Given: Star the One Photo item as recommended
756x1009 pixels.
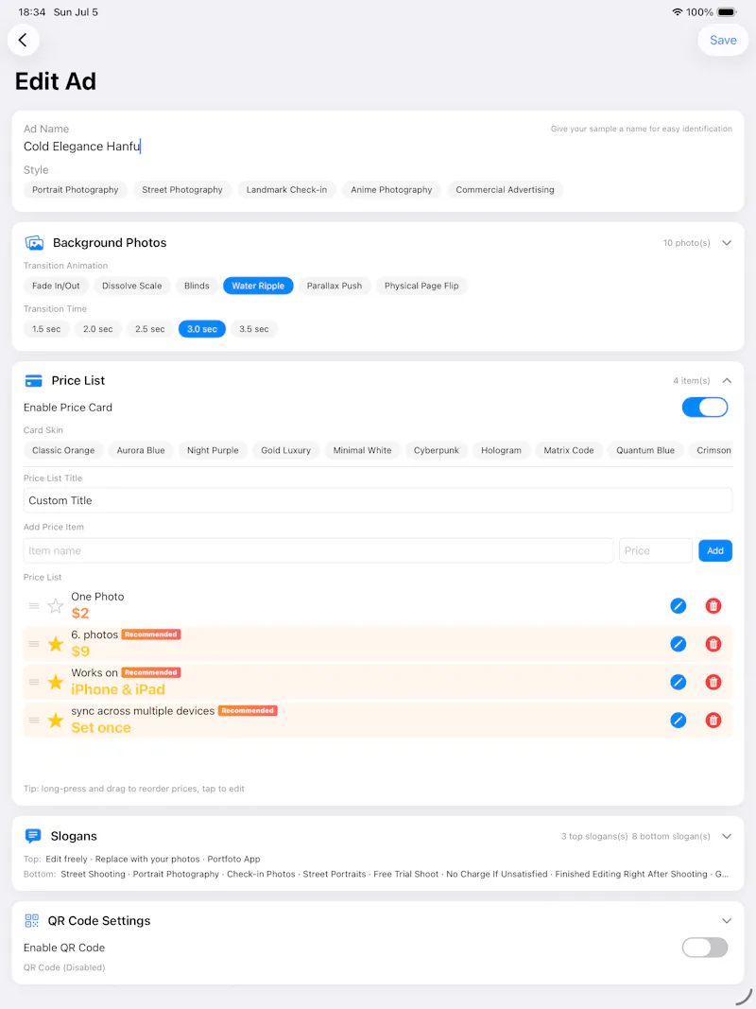Looking at the screenshot, I should pyautogui.click(x=56, y=605).
